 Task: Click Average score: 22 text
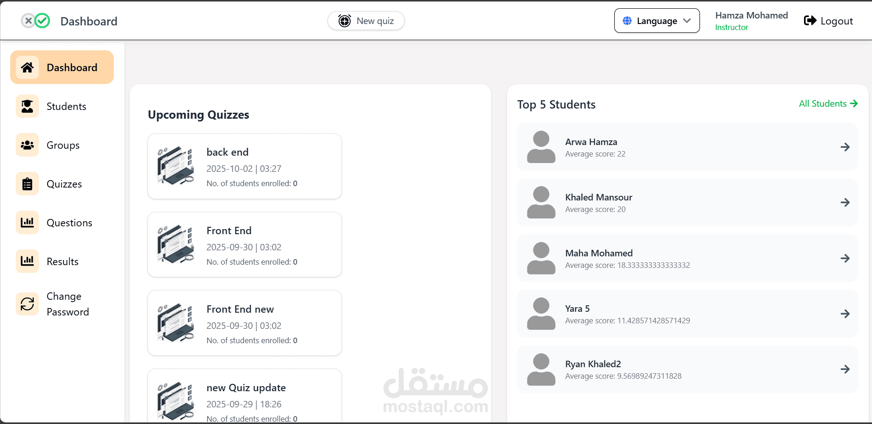(595, 154)
